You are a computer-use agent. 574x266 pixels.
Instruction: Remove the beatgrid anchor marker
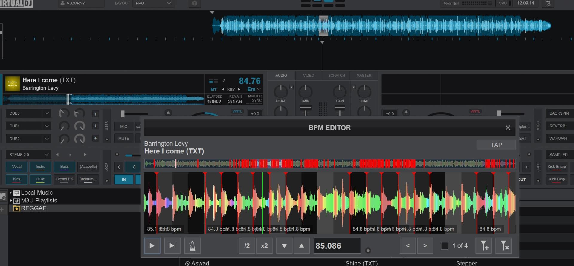[504, 246]
